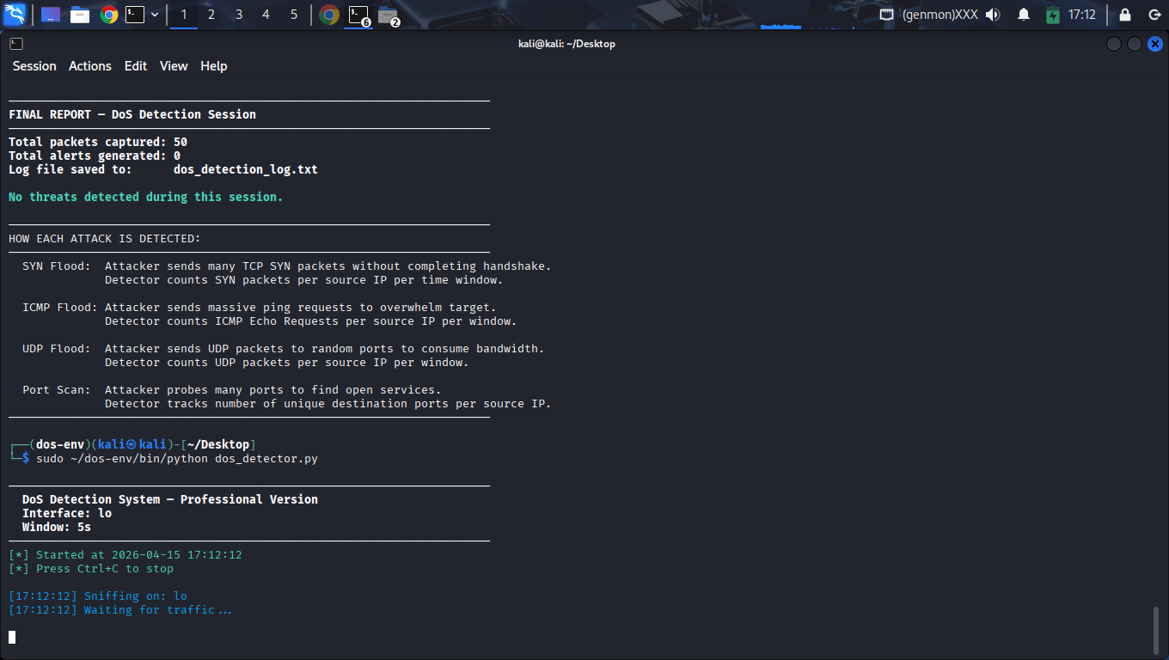
Task: Expand the terminal launcher dropdown arrow
Action: point(155,15)
